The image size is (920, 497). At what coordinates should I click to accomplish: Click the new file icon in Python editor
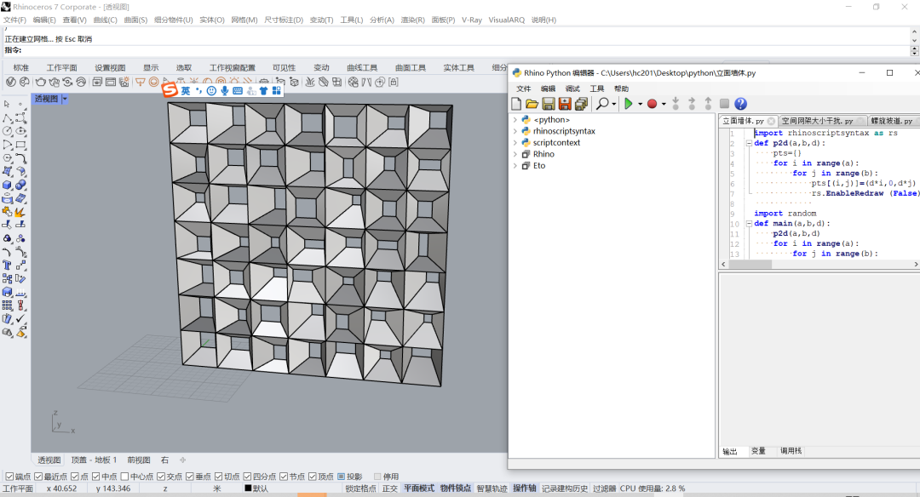click(x=516, y=104)
